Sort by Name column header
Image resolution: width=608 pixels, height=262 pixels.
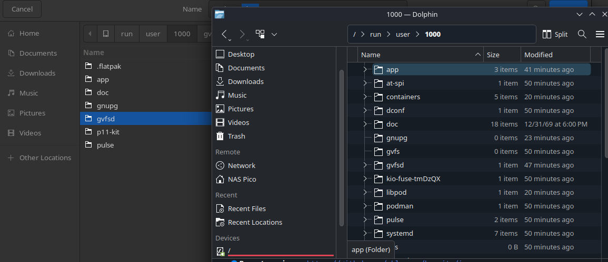[x=420, y=55]
